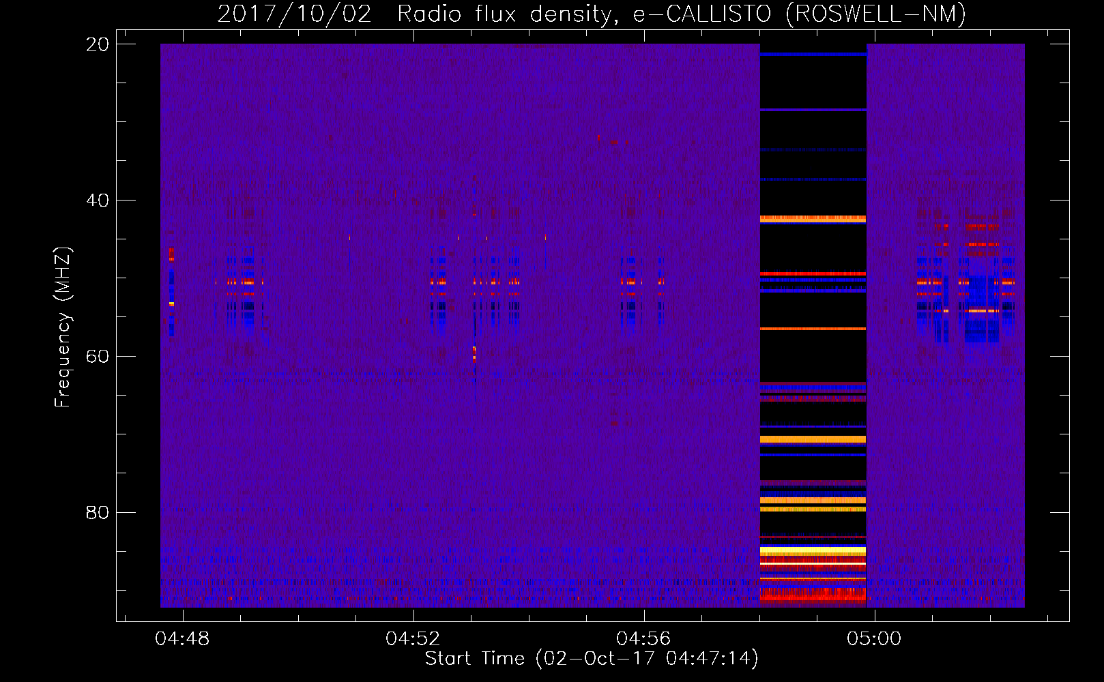Viewport: 1104px width, 682px height.
Task: Click the 40 frequency tick label
Action: [x=98, y=201]
